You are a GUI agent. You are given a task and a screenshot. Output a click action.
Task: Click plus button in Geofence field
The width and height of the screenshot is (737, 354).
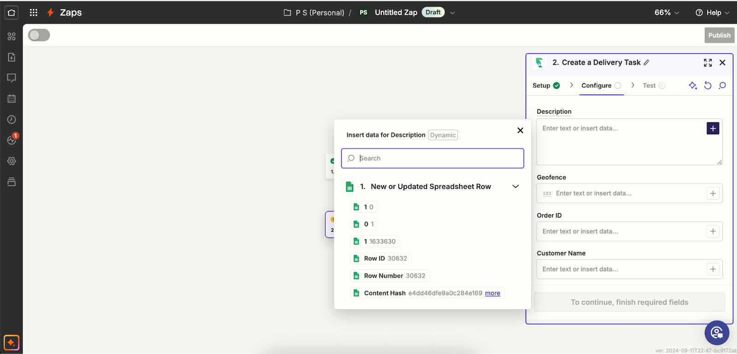tap(713, 194)
